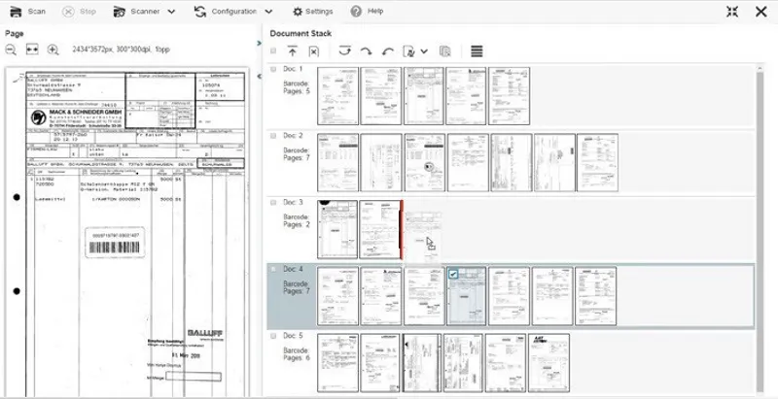778x399 pixels.
Task: Zoom out the page preview
Action: [11, 50]
